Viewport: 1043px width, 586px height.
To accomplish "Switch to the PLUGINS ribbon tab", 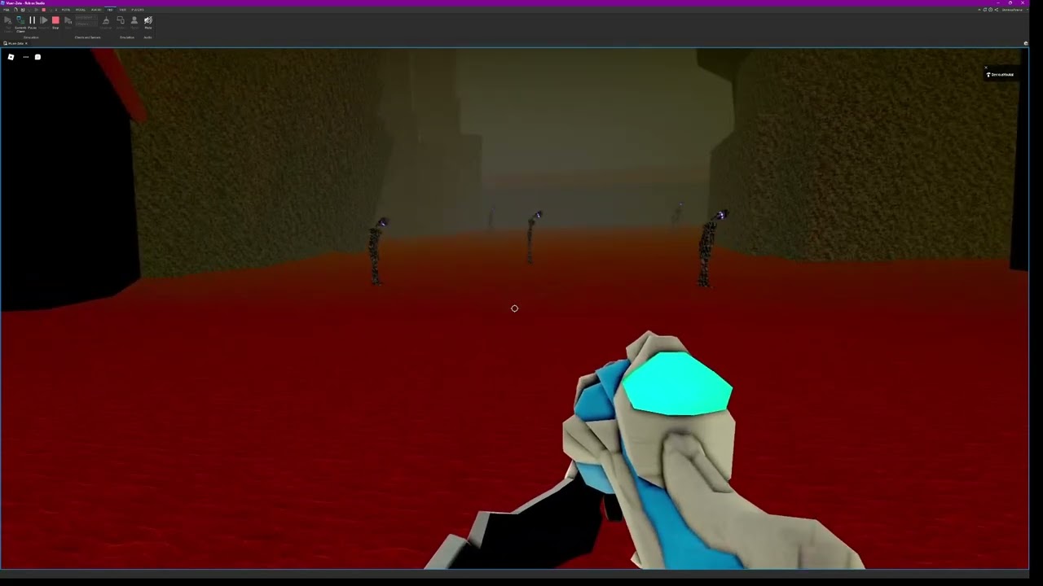I will 138,10.
